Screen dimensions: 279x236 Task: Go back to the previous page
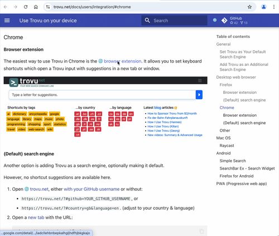point(6,7)
